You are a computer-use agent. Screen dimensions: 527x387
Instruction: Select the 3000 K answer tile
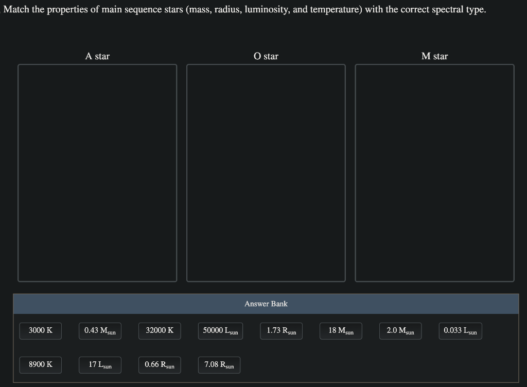[40, 331]
